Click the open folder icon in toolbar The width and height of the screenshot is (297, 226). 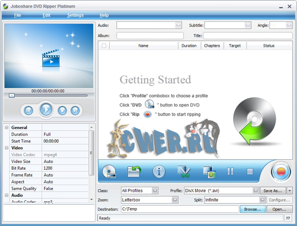(134, 171)
